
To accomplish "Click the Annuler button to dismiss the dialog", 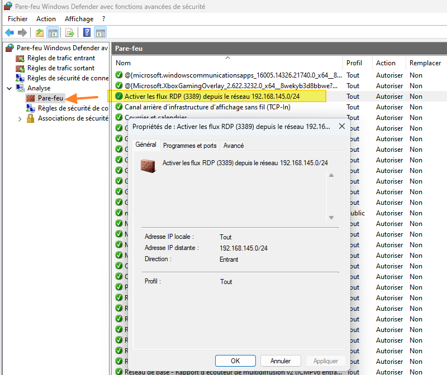I will pos(280,360).
